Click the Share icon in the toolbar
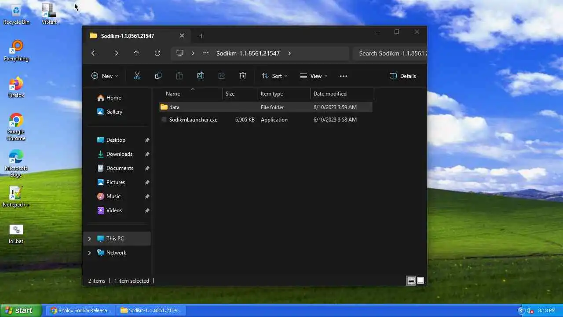The width and height of the screenshot is (563, 317). (222, 76)
